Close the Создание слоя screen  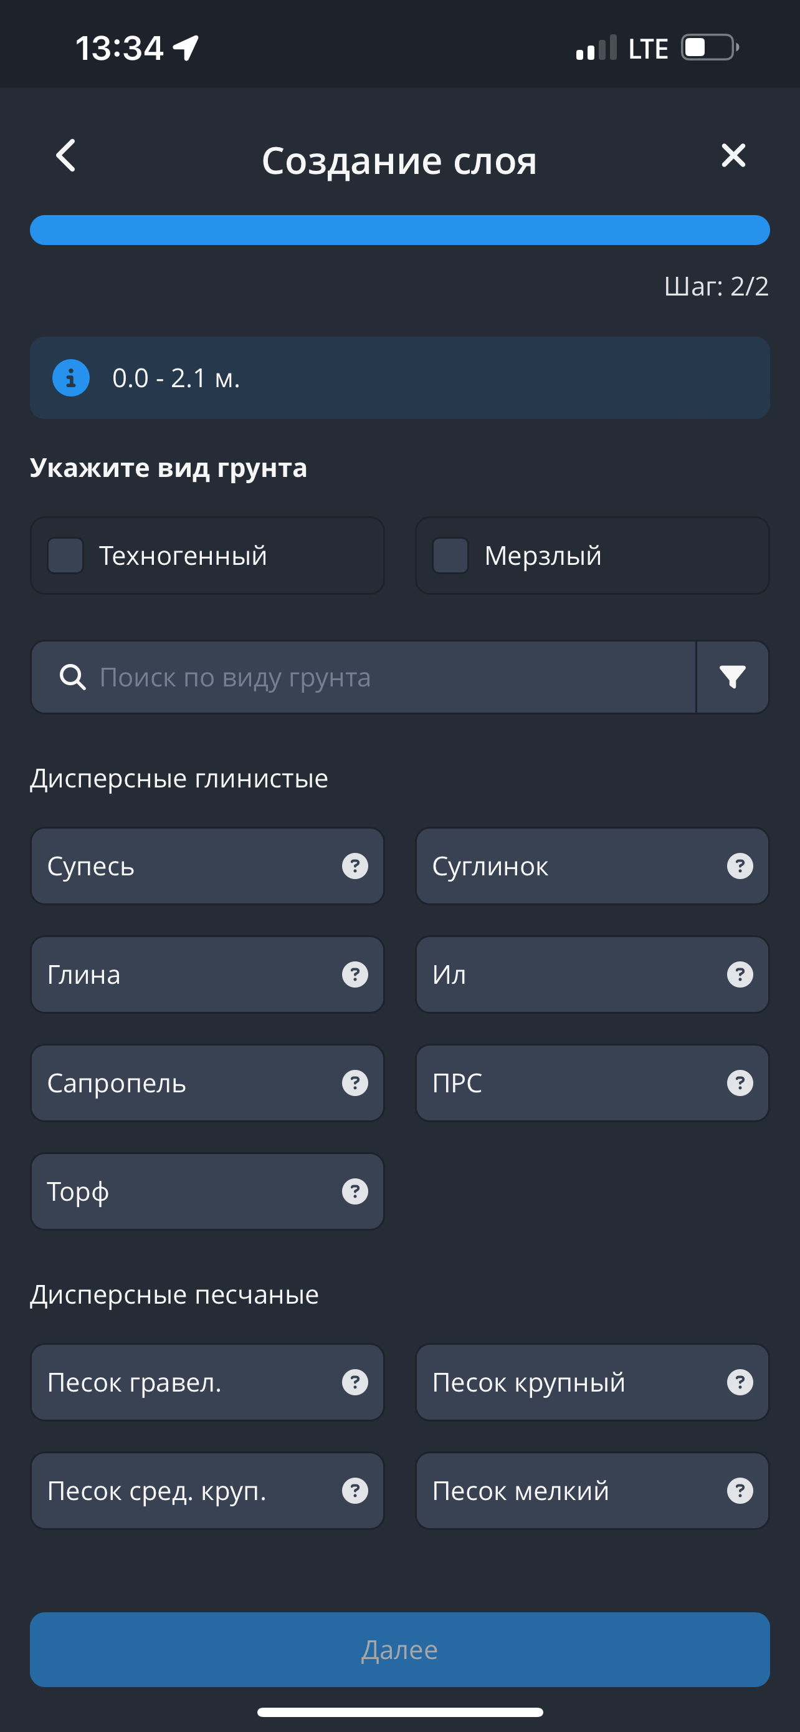[x=733, y=155]
